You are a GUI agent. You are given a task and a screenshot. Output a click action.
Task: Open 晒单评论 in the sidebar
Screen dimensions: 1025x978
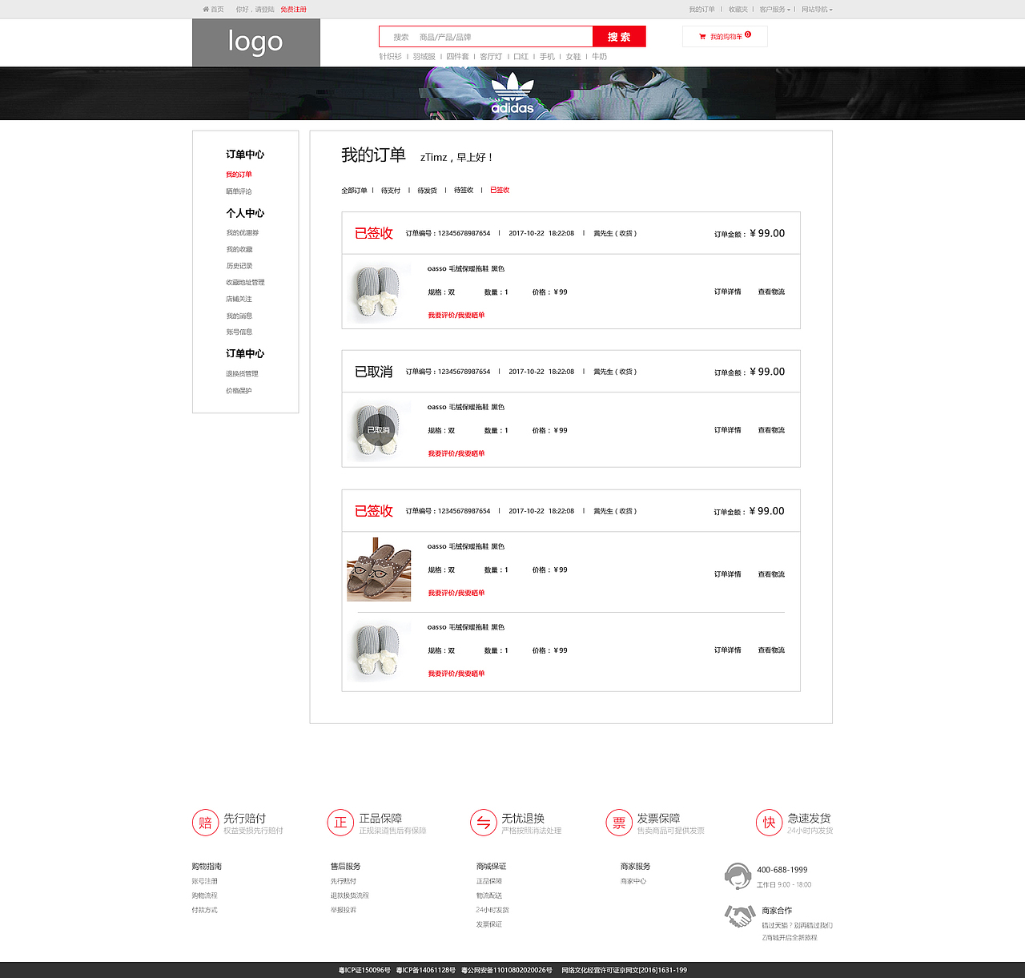click(x=239, y=191)
